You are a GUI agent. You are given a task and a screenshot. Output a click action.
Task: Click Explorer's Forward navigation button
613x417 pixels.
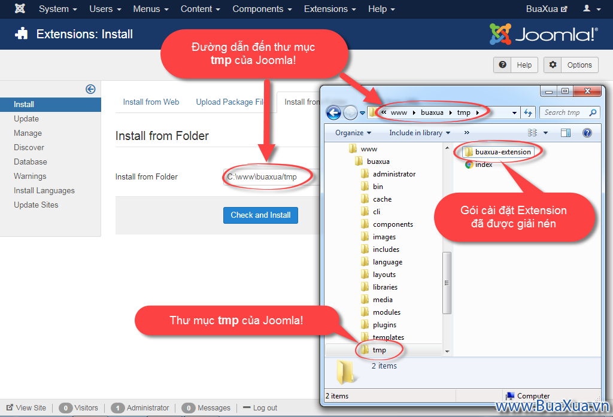pyautogui.click(x=350, y=113)
